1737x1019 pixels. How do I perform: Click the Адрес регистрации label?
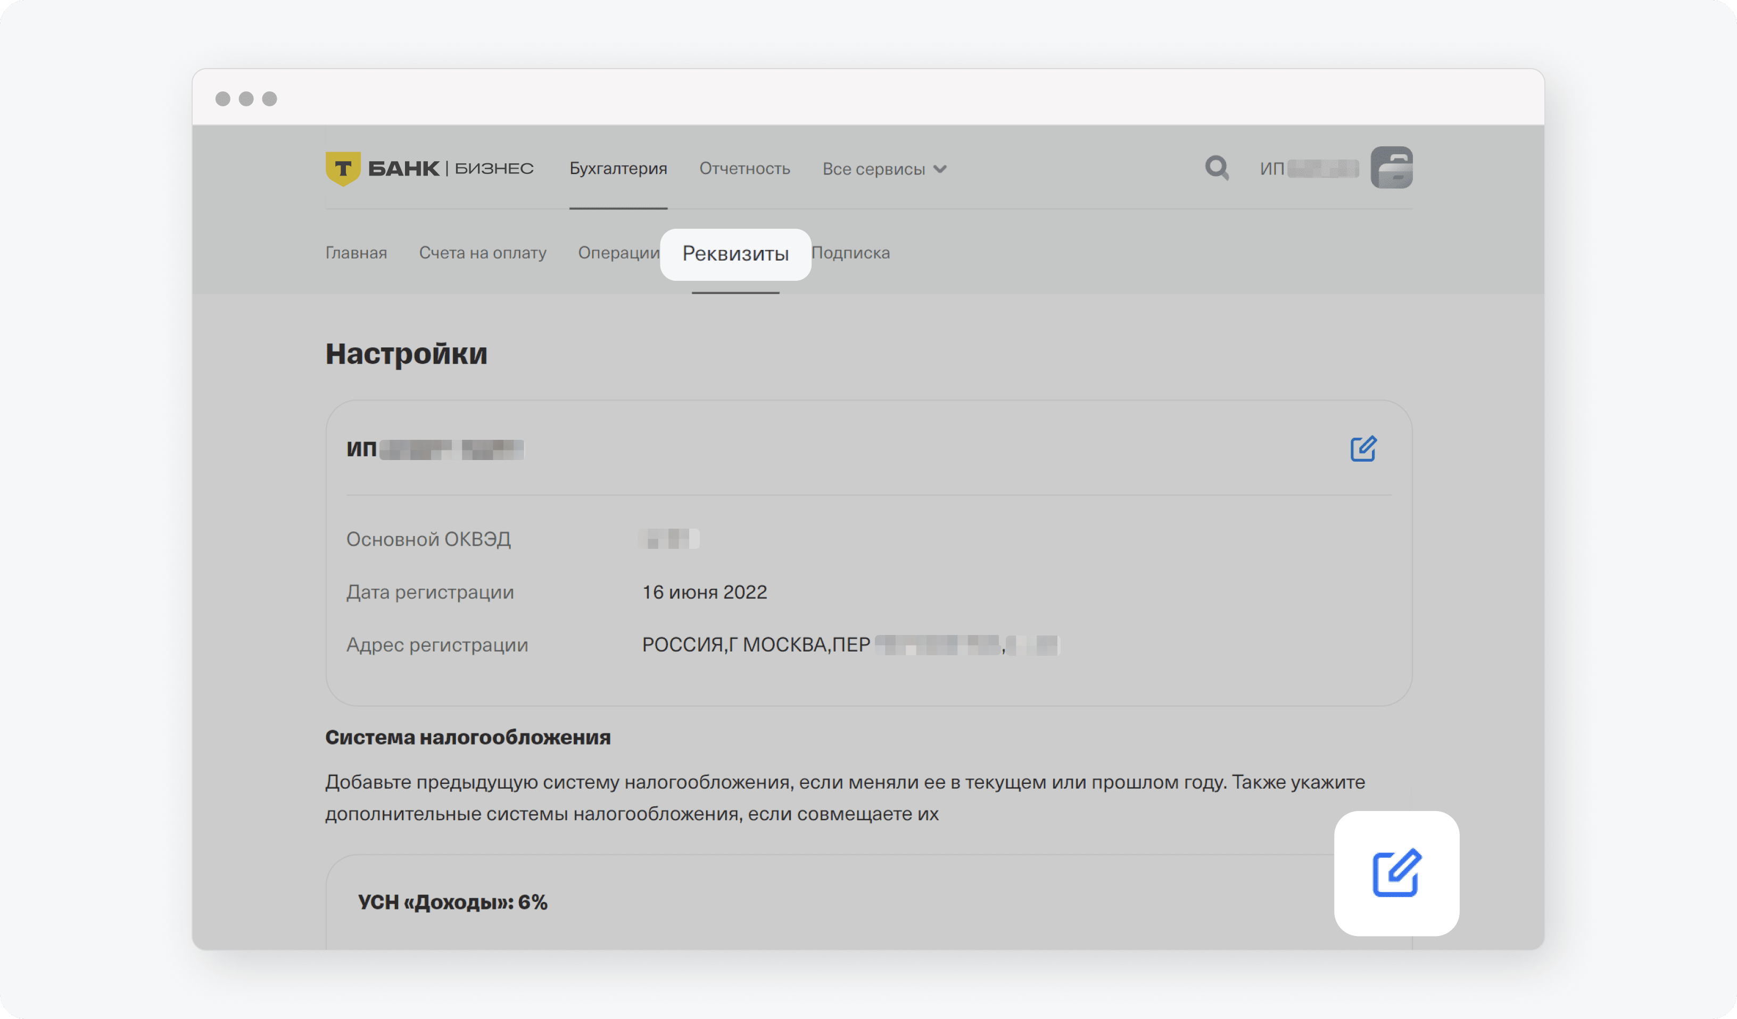tap(437, 645)
